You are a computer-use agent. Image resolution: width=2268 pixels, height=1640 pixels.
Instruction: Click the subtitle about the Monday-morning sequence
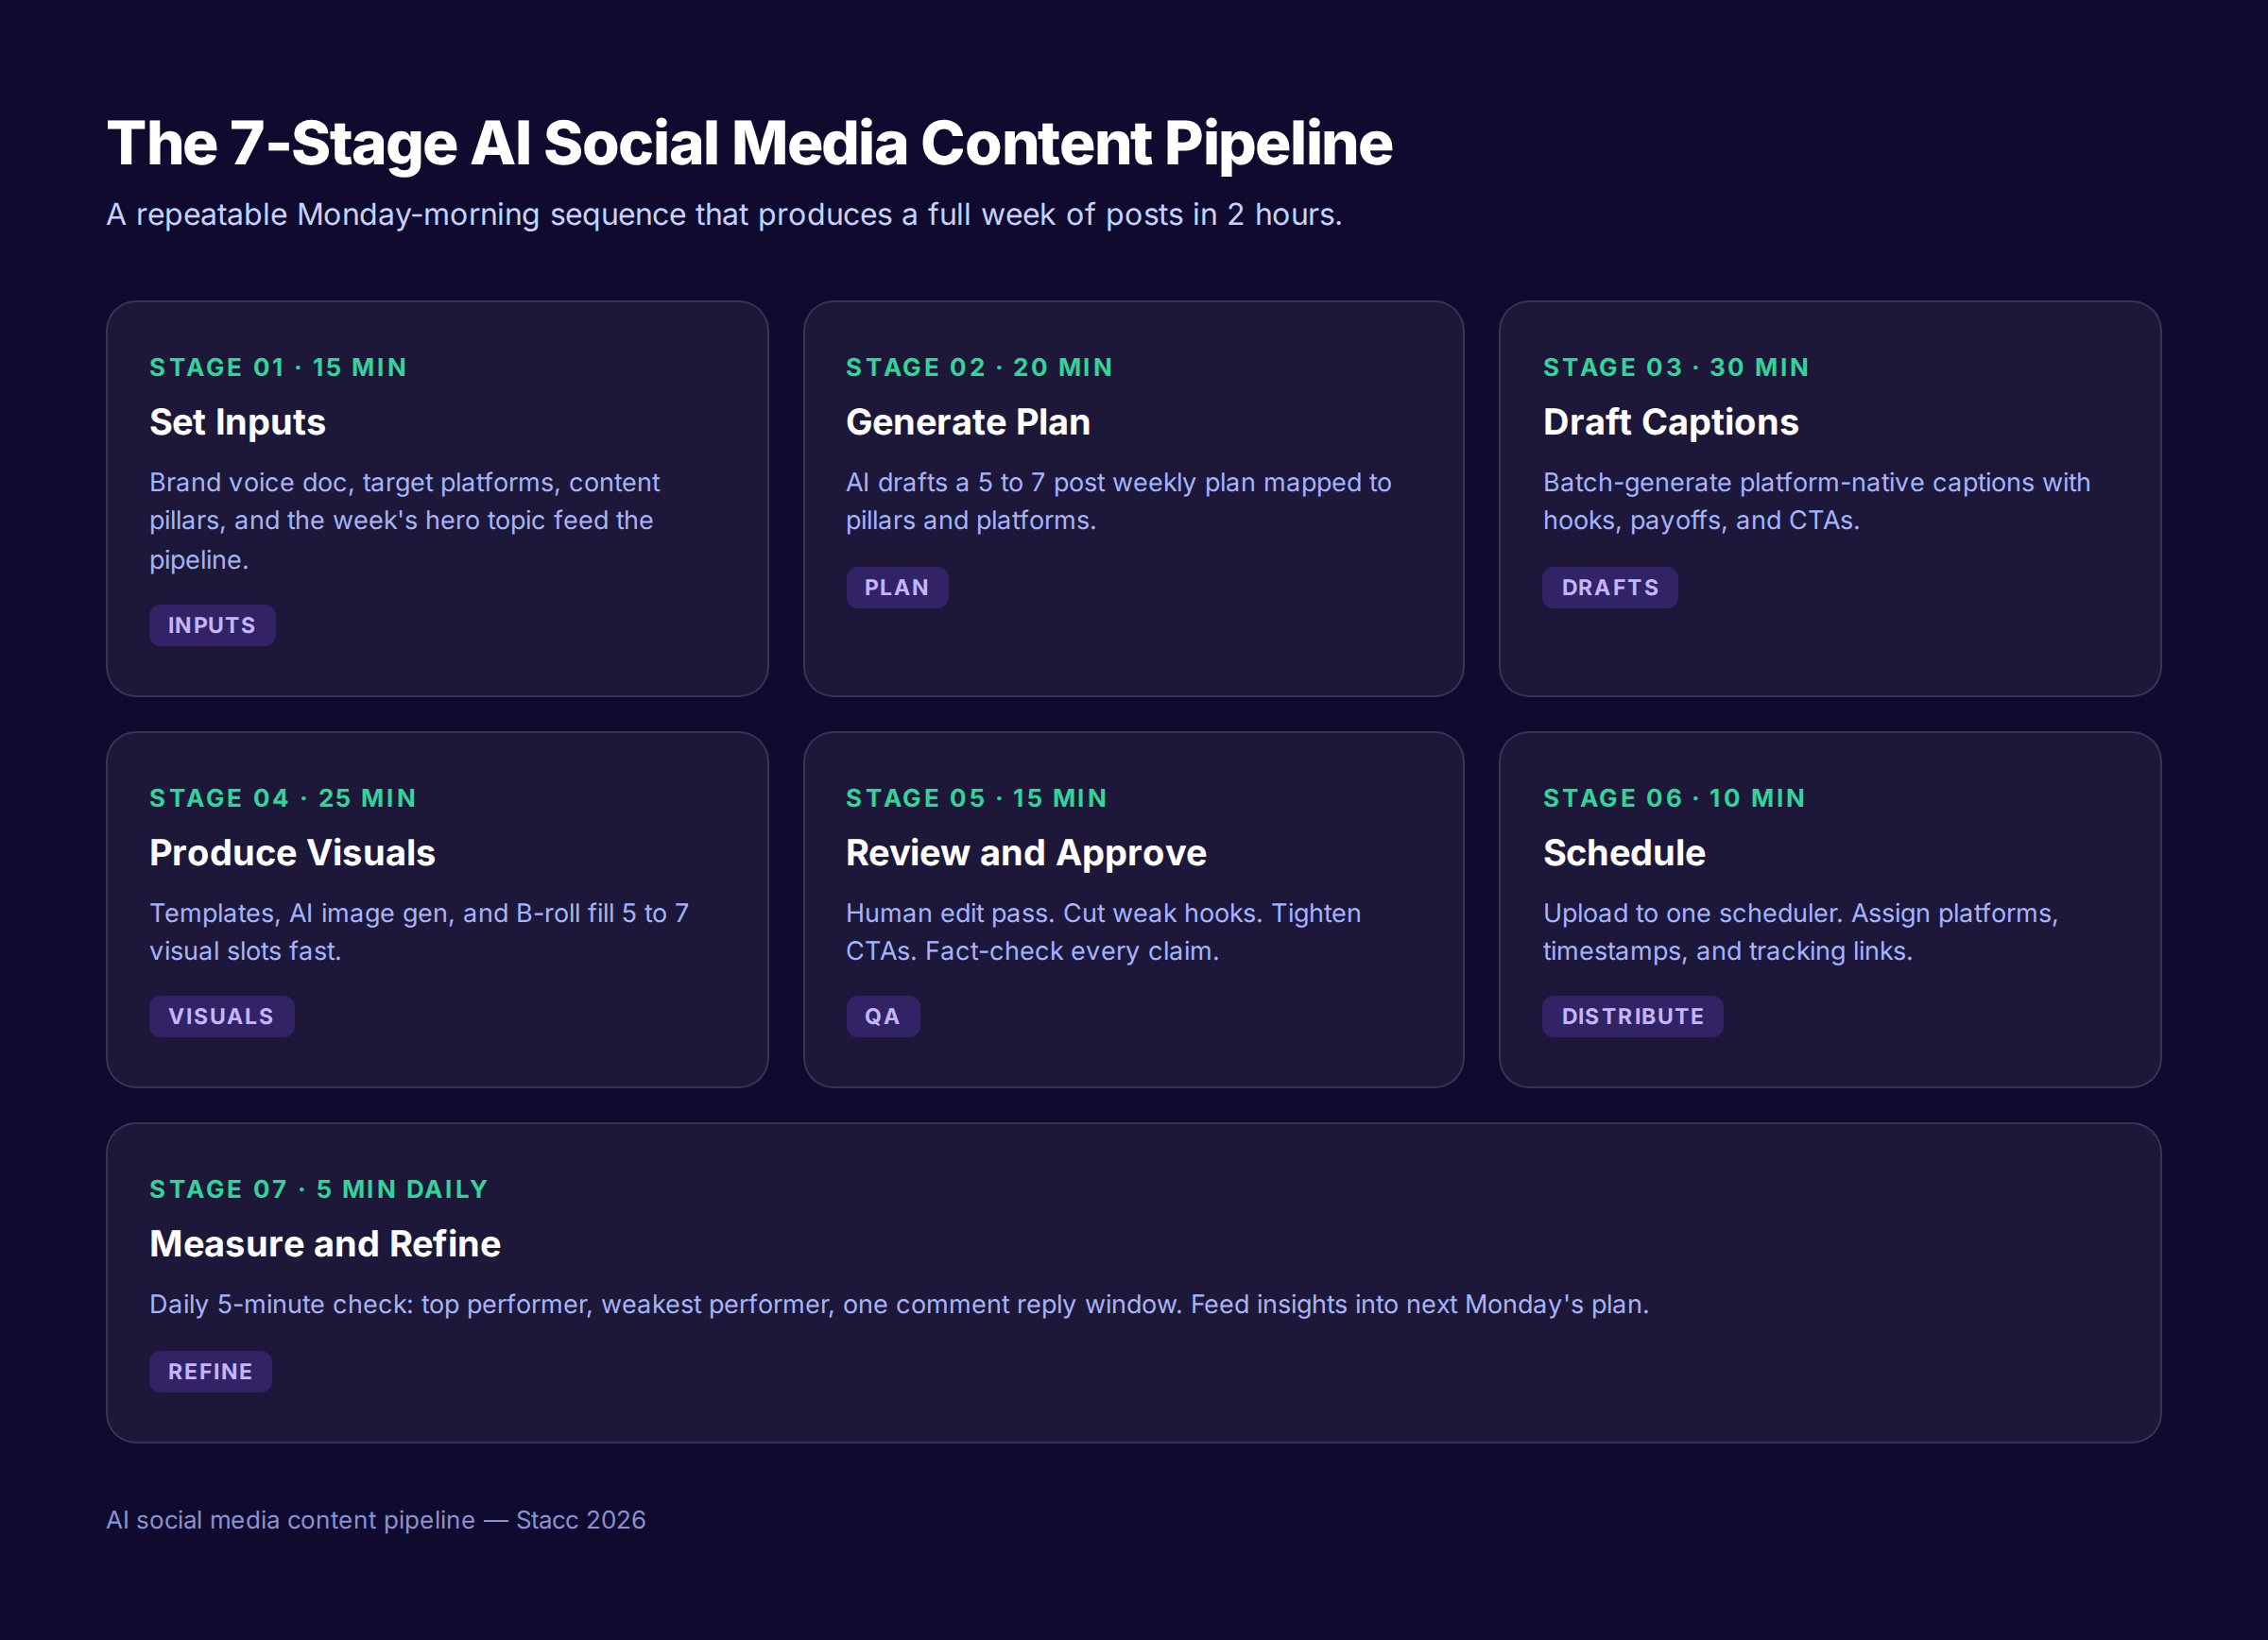pos(724,214)
